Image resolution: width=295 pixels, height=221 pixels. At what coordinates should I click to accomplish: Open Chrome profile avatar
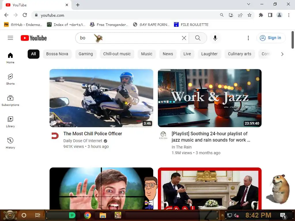[x=279, y=15]
